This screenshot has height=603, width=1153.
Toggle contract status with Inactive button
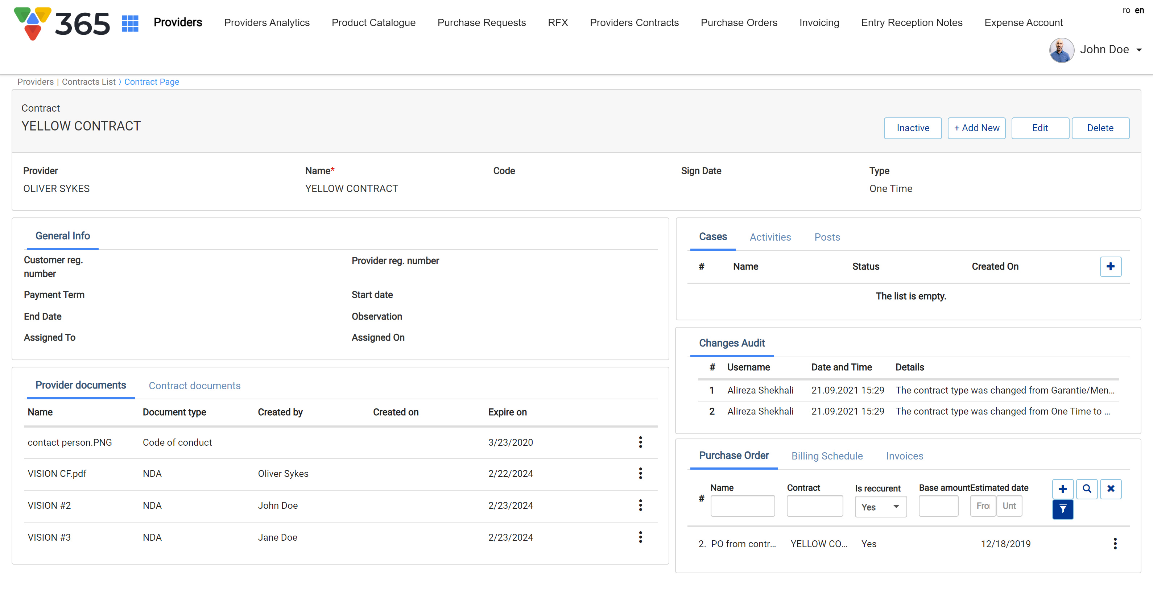(x=912, y=128)
